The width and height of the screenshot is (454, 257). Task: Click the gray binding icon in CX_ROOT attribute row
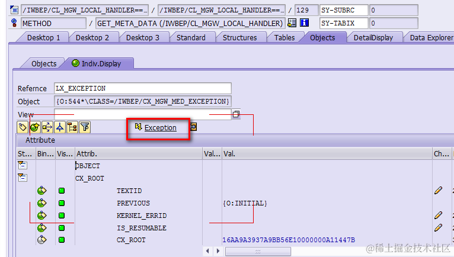click(41, 240)
